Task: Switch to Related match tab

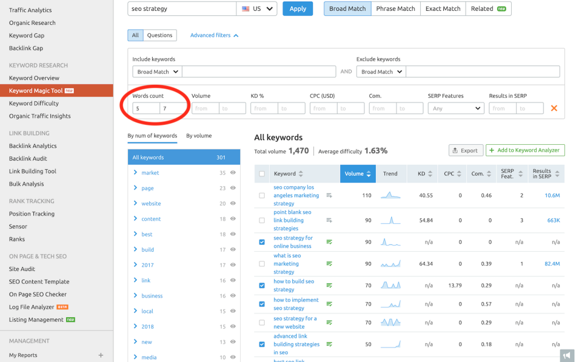Action: pos(488,8)
